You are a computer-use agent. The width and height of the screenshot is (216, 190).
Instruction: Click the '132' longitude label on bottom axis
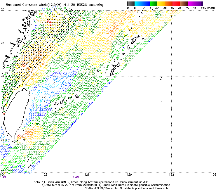(172, 175)
